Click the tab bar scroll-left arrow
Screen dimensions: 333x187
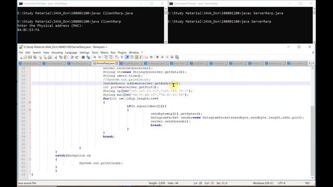[310, 63]
